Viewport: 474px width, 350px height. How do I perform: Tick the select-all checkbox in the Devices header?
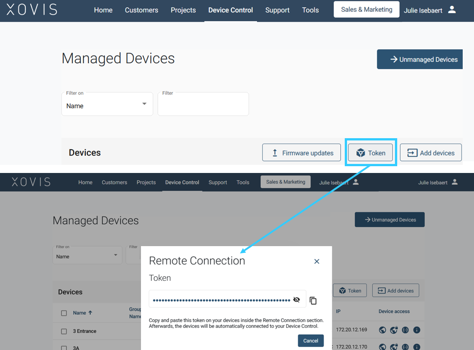(64, 313)
